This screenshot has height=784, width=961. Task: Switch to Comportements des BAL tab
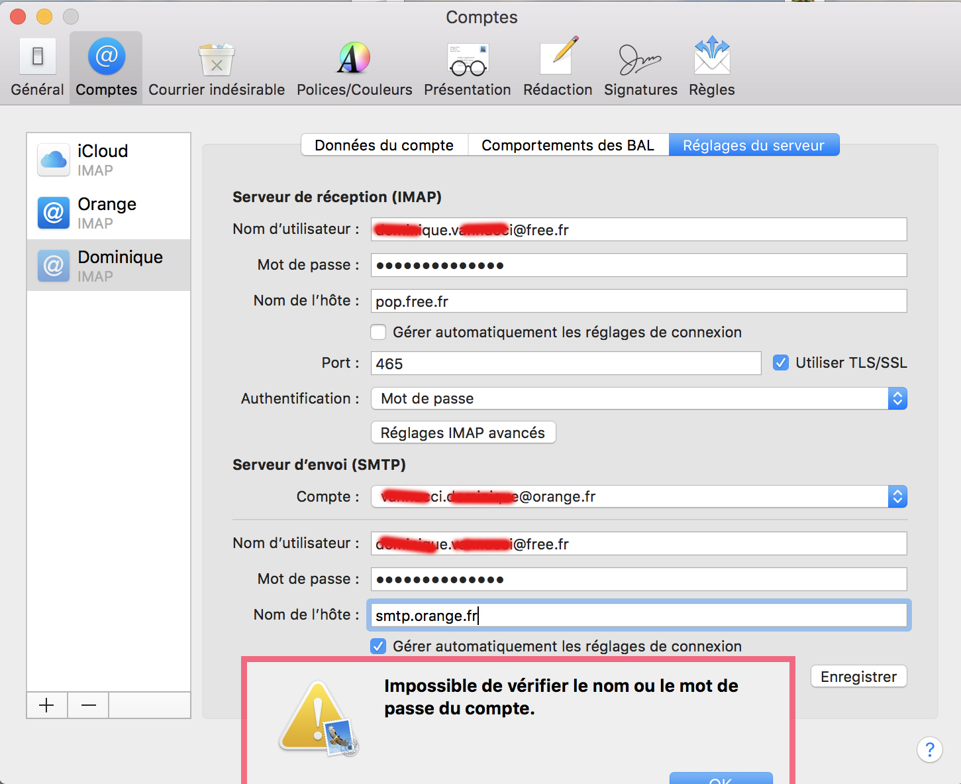pyautogui.click(x=568, y=145)
